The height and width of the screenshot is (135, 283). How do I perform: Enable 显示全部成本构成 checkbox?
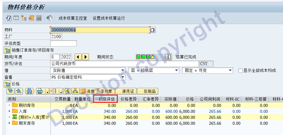[240, 71]
